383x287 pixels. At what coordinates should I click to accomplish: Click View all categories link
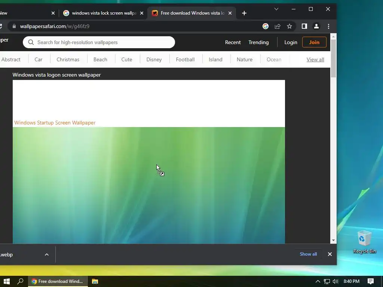315,59
